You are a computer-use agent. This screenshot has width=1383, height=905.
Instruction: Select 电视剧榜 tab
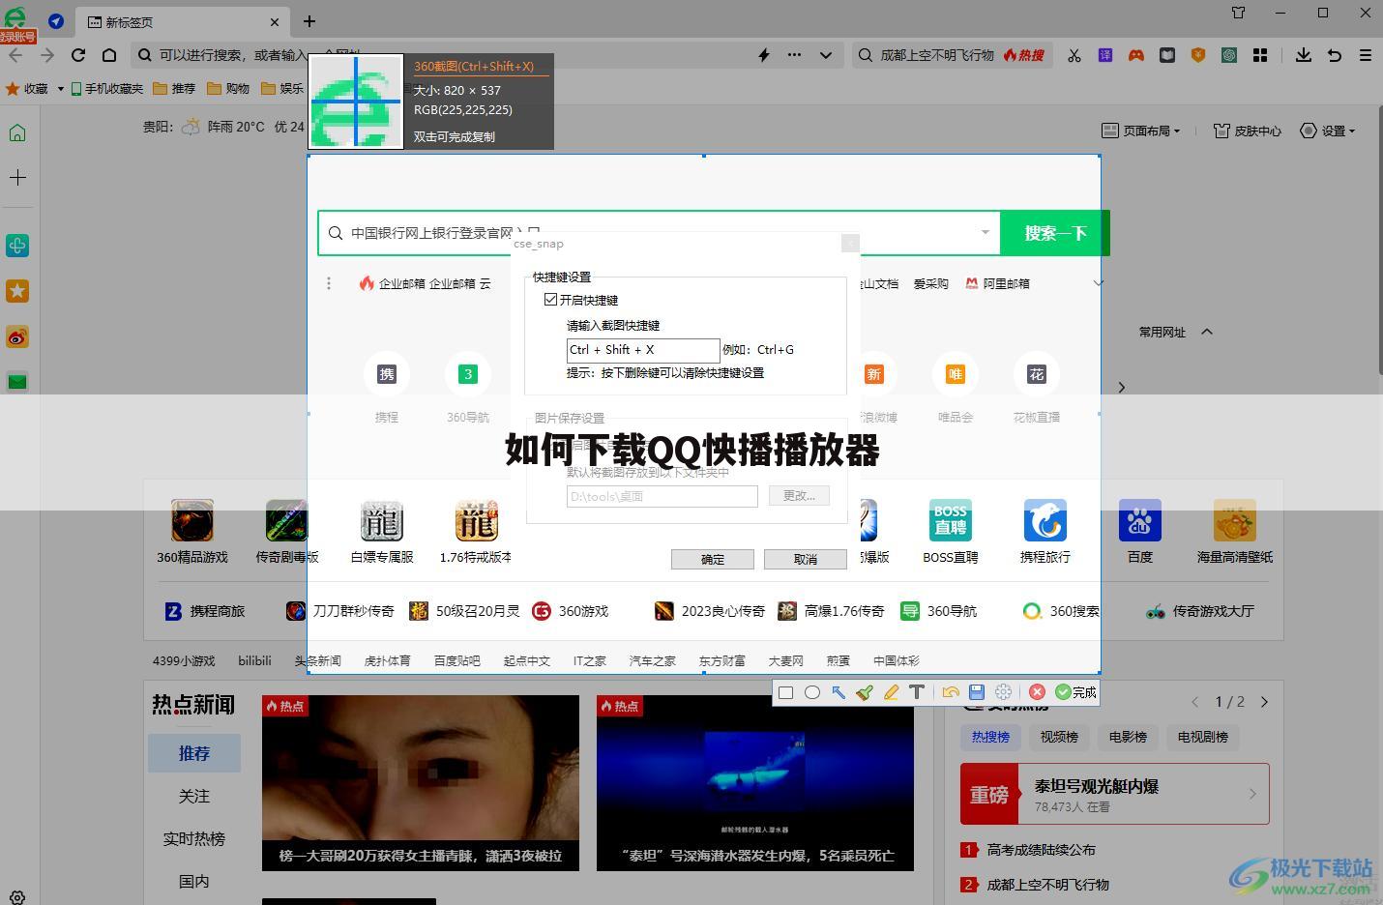tap(1203, 737)
